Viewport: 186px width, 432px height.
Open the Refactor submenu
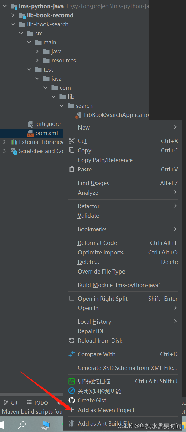(x=123, y=206)
